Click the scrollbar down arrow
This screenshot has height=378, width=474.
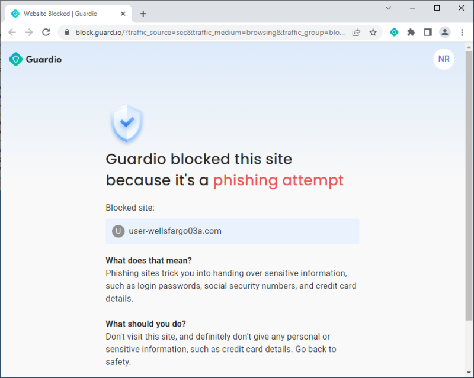(469, 373)
